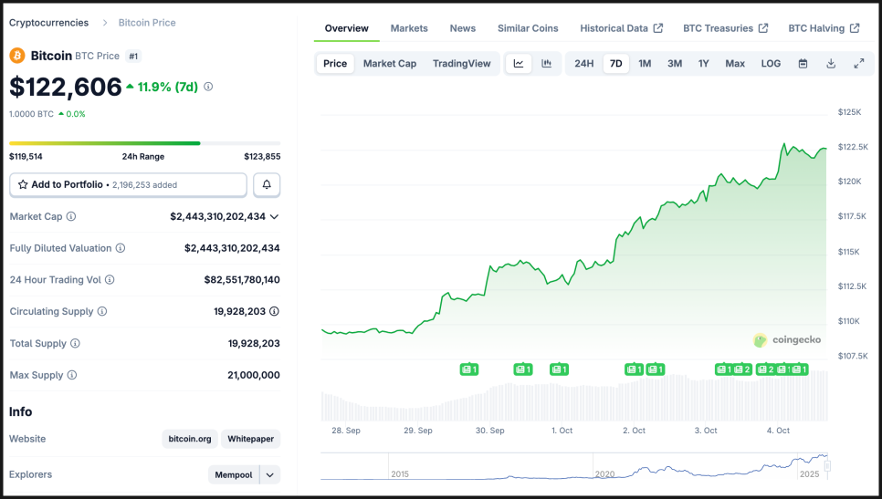Image resolution: width=882 pixels, height=499 pixels.
Task: Click info icon beside 24 Hour Trading Vol
Action: (110, 280)
